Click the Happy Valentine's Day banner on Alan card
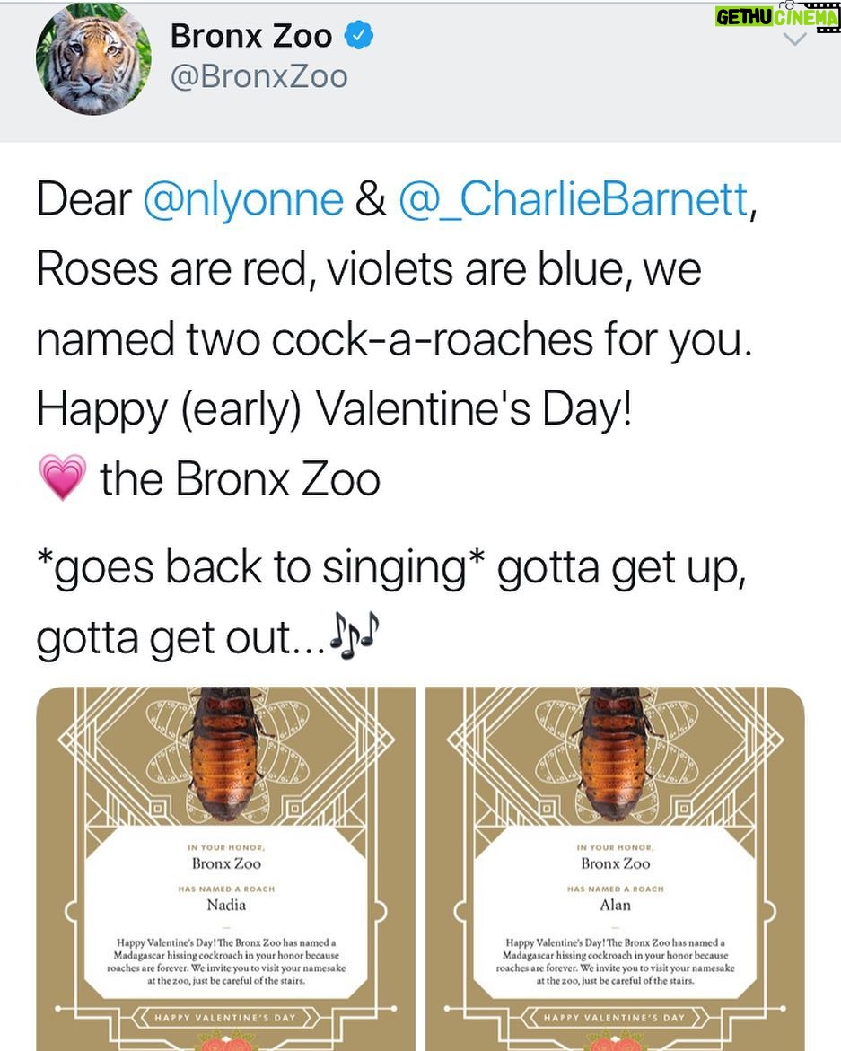The image size is (841, 1051). pos(615,1018)
